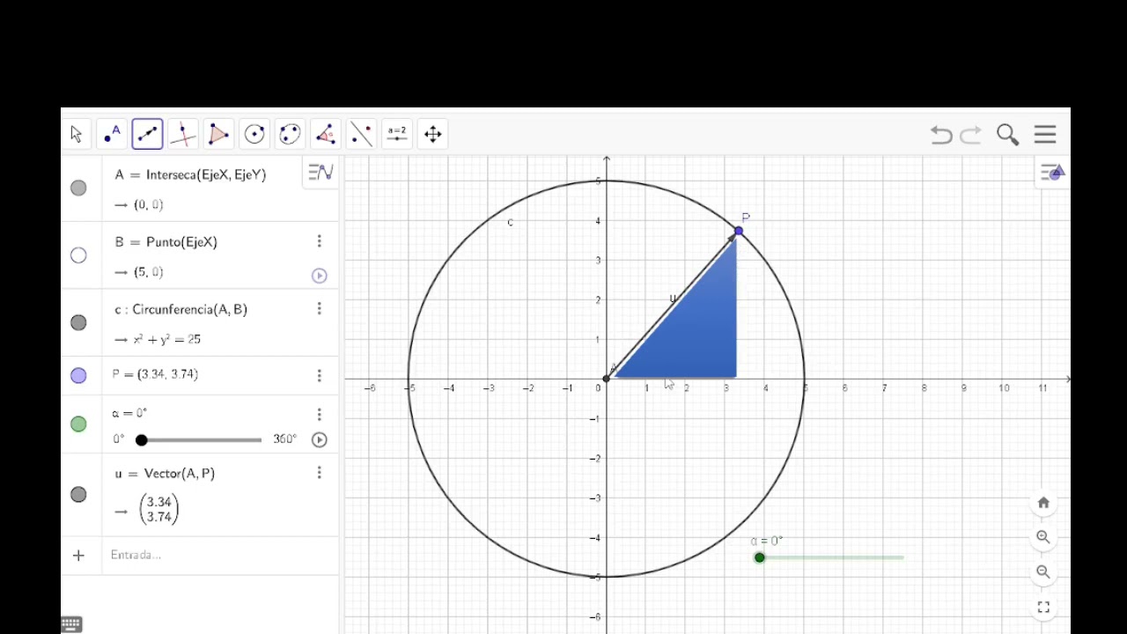Select origin point A on graph

coord(607,379)
